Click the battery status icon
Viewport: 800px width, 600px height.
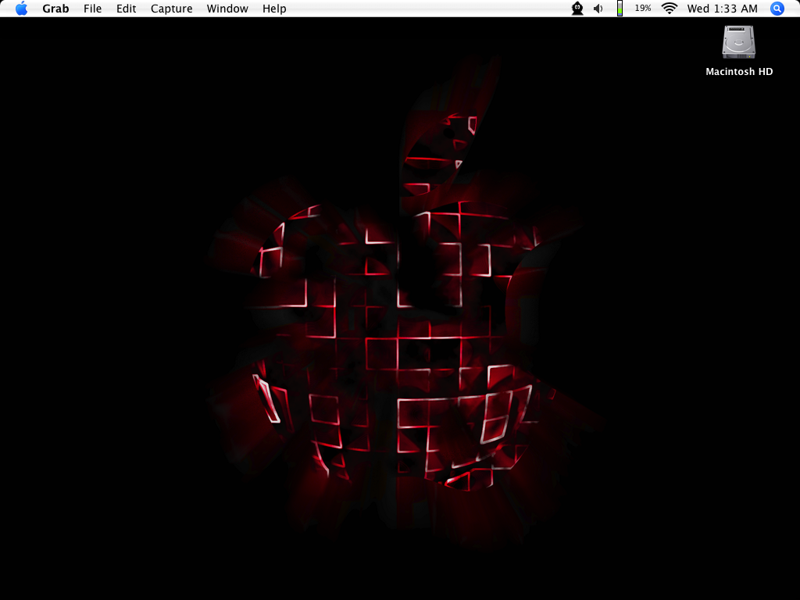620,9
